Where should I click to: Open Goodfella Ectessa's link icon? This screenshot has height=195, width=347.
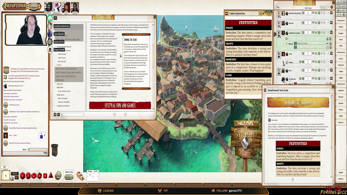[331, 33]
